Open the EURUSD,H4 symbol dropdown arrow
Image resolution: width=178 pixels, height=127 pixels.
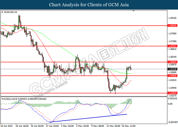[2, 12]
